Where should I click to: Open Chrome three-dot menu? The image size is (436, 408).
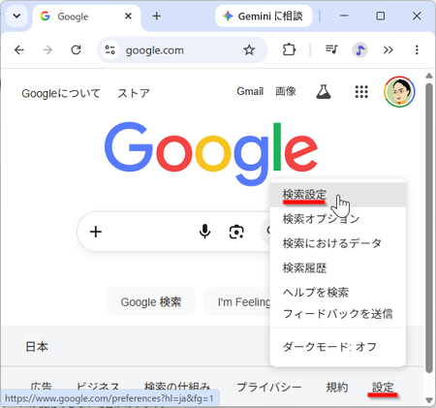[417, 49]
